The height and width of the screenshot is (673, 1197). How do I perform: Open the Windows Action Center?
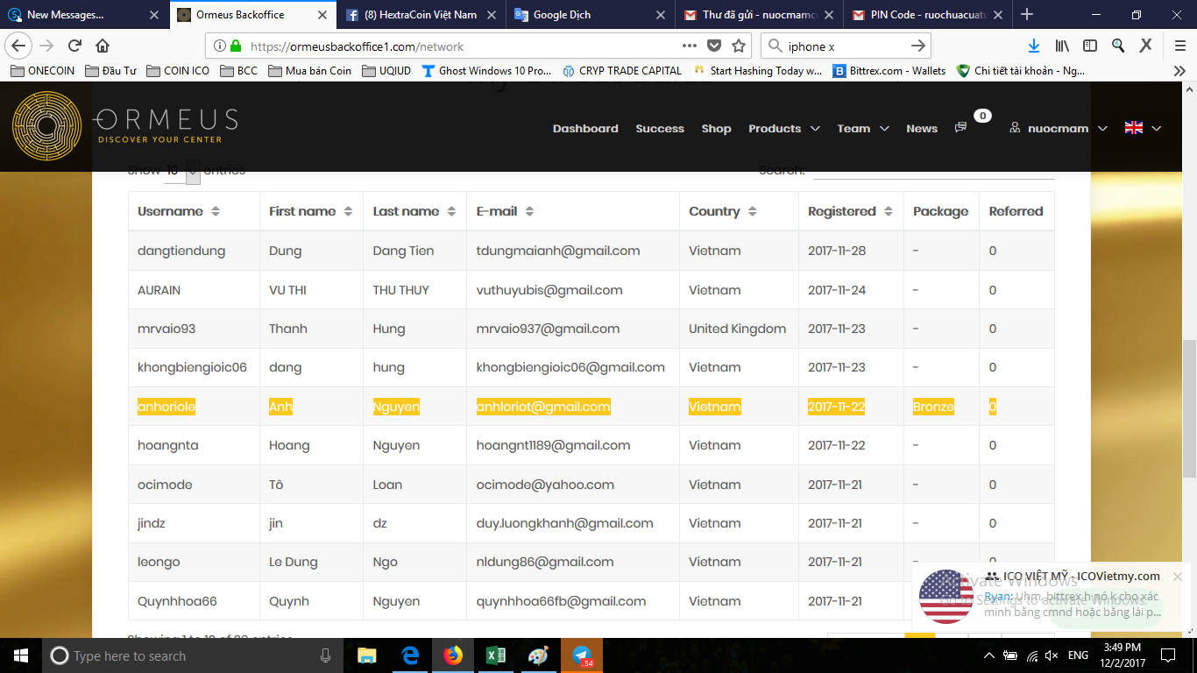click(x=1167, y=655)
